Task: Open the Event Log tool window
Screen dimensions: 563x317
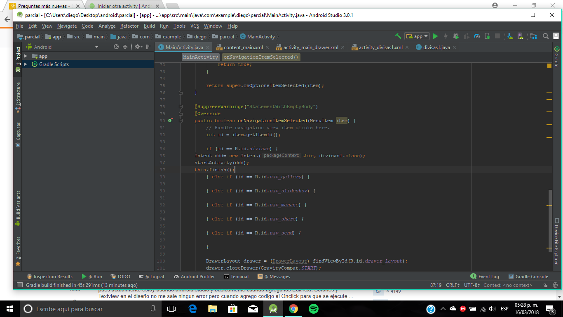Action: [x=485, y=277]
